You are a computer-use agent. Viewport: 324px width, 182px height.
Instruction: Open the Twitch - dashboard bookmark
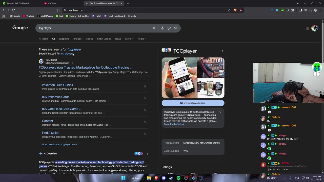point(114,16)
